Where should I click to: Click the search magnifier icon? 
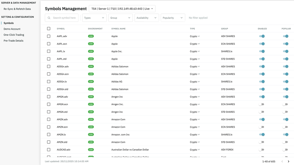pos(49,18)
